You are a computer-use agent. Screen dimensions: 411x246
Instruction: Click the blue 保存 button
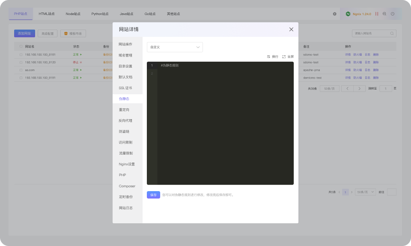click(153, 195)
